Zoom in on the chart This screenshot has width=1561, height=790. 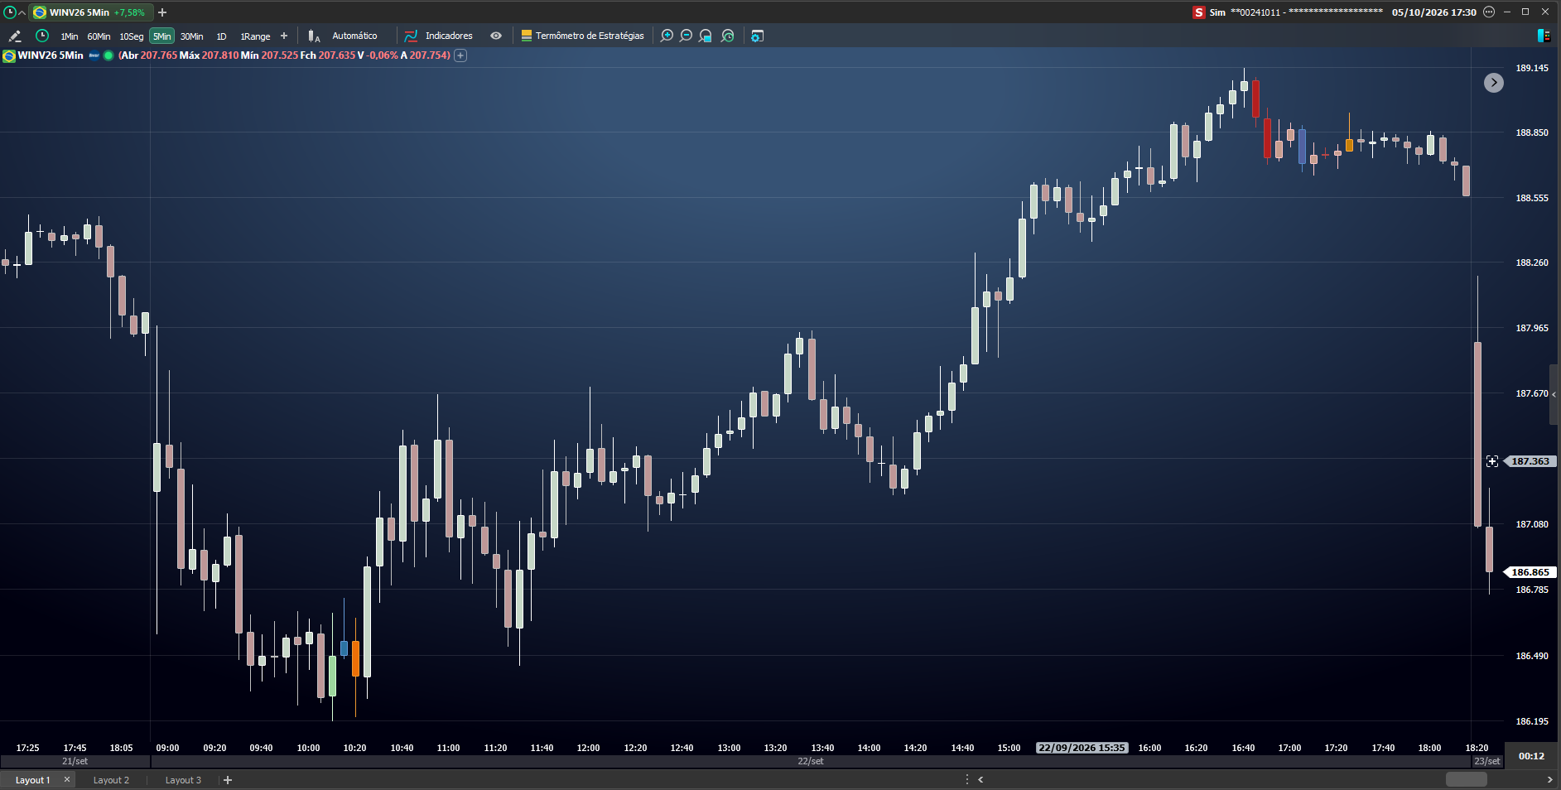pyautogui.click(x=667, y=36)
